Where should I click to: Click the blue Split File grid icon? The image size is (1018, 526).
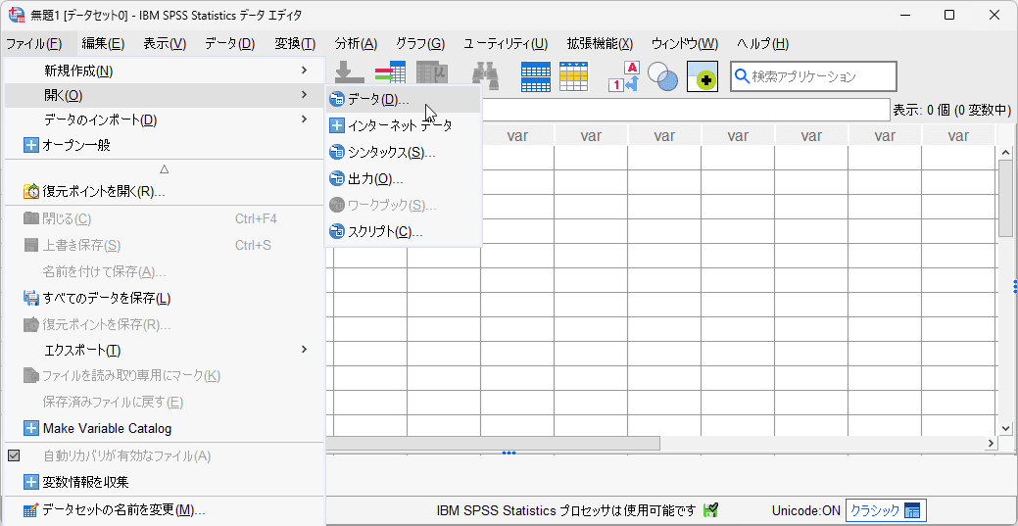click(536, 76)
